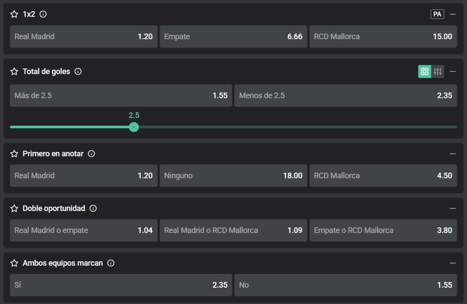Star the Total de goles market
The width and height of the screenshot is (467, 304).
(14, 71)
